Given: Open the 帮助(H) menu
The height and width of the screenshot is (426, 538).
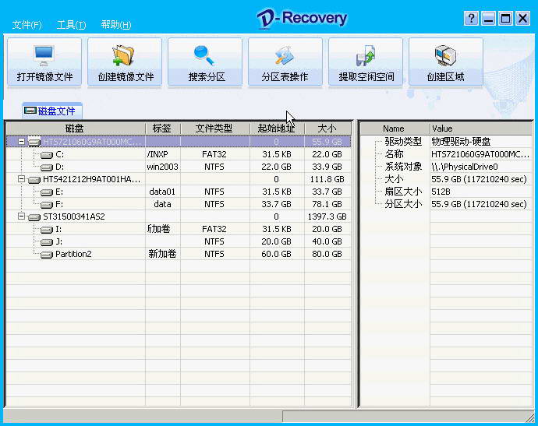Looking at the screenshot, I should point(116,25).
